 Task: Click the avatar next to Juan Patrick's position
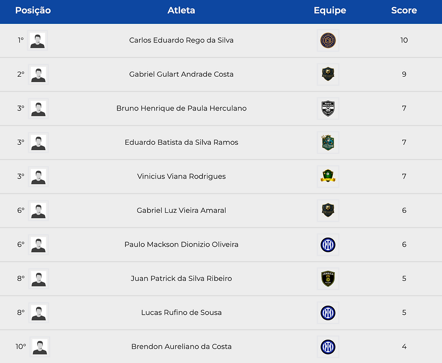coord(38,279)
